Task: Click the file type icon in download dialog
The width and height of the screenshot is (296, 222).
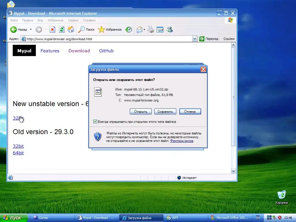Action: pyautogui.click(x=98, y=92)
